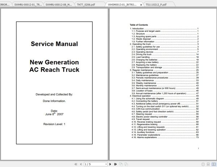Click '3.6. Monthly maintenance' entry

pos(165,86)
